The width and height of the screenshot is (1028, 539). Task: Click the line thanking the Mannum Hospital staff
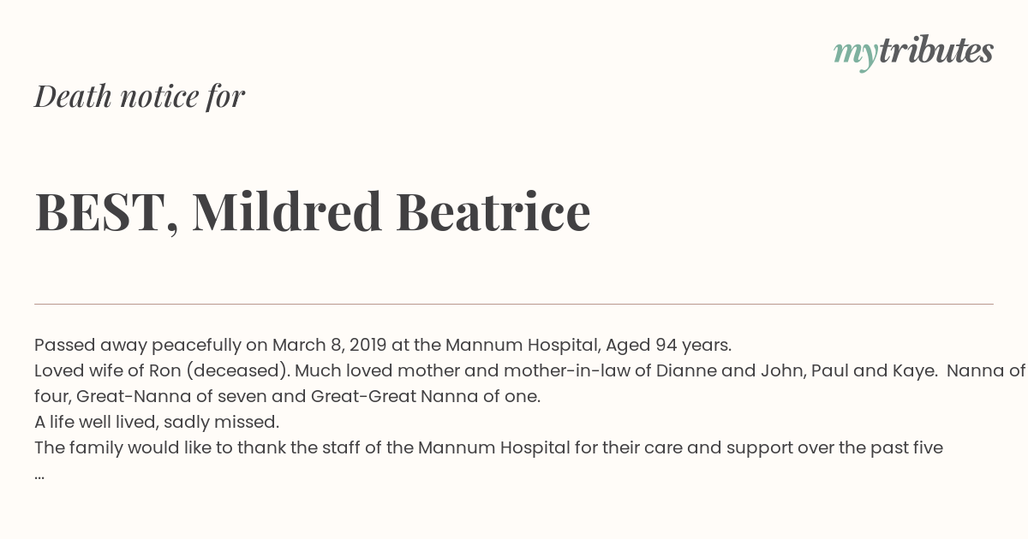(488, 447)
